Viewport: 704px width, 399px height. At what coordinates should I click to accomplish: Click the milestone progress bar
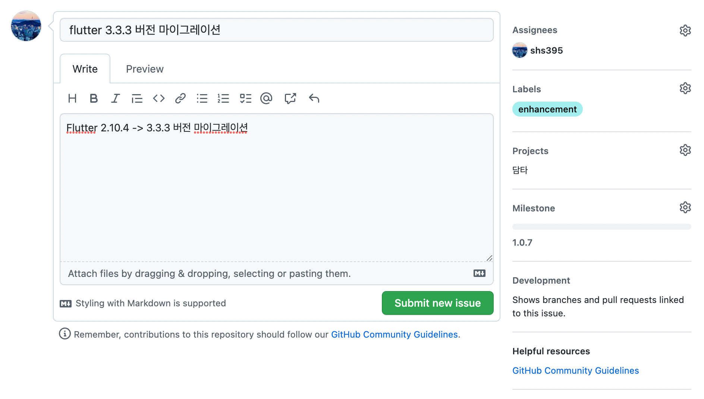601,227
